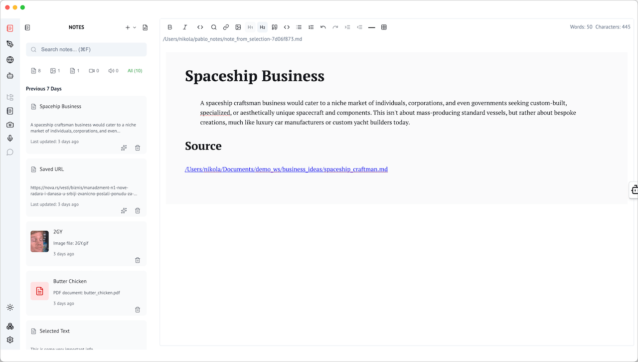The width and height of the screenshot is (638, 362).
Task: Open the robot assistant in sidebar
Action: click(10, 76)
